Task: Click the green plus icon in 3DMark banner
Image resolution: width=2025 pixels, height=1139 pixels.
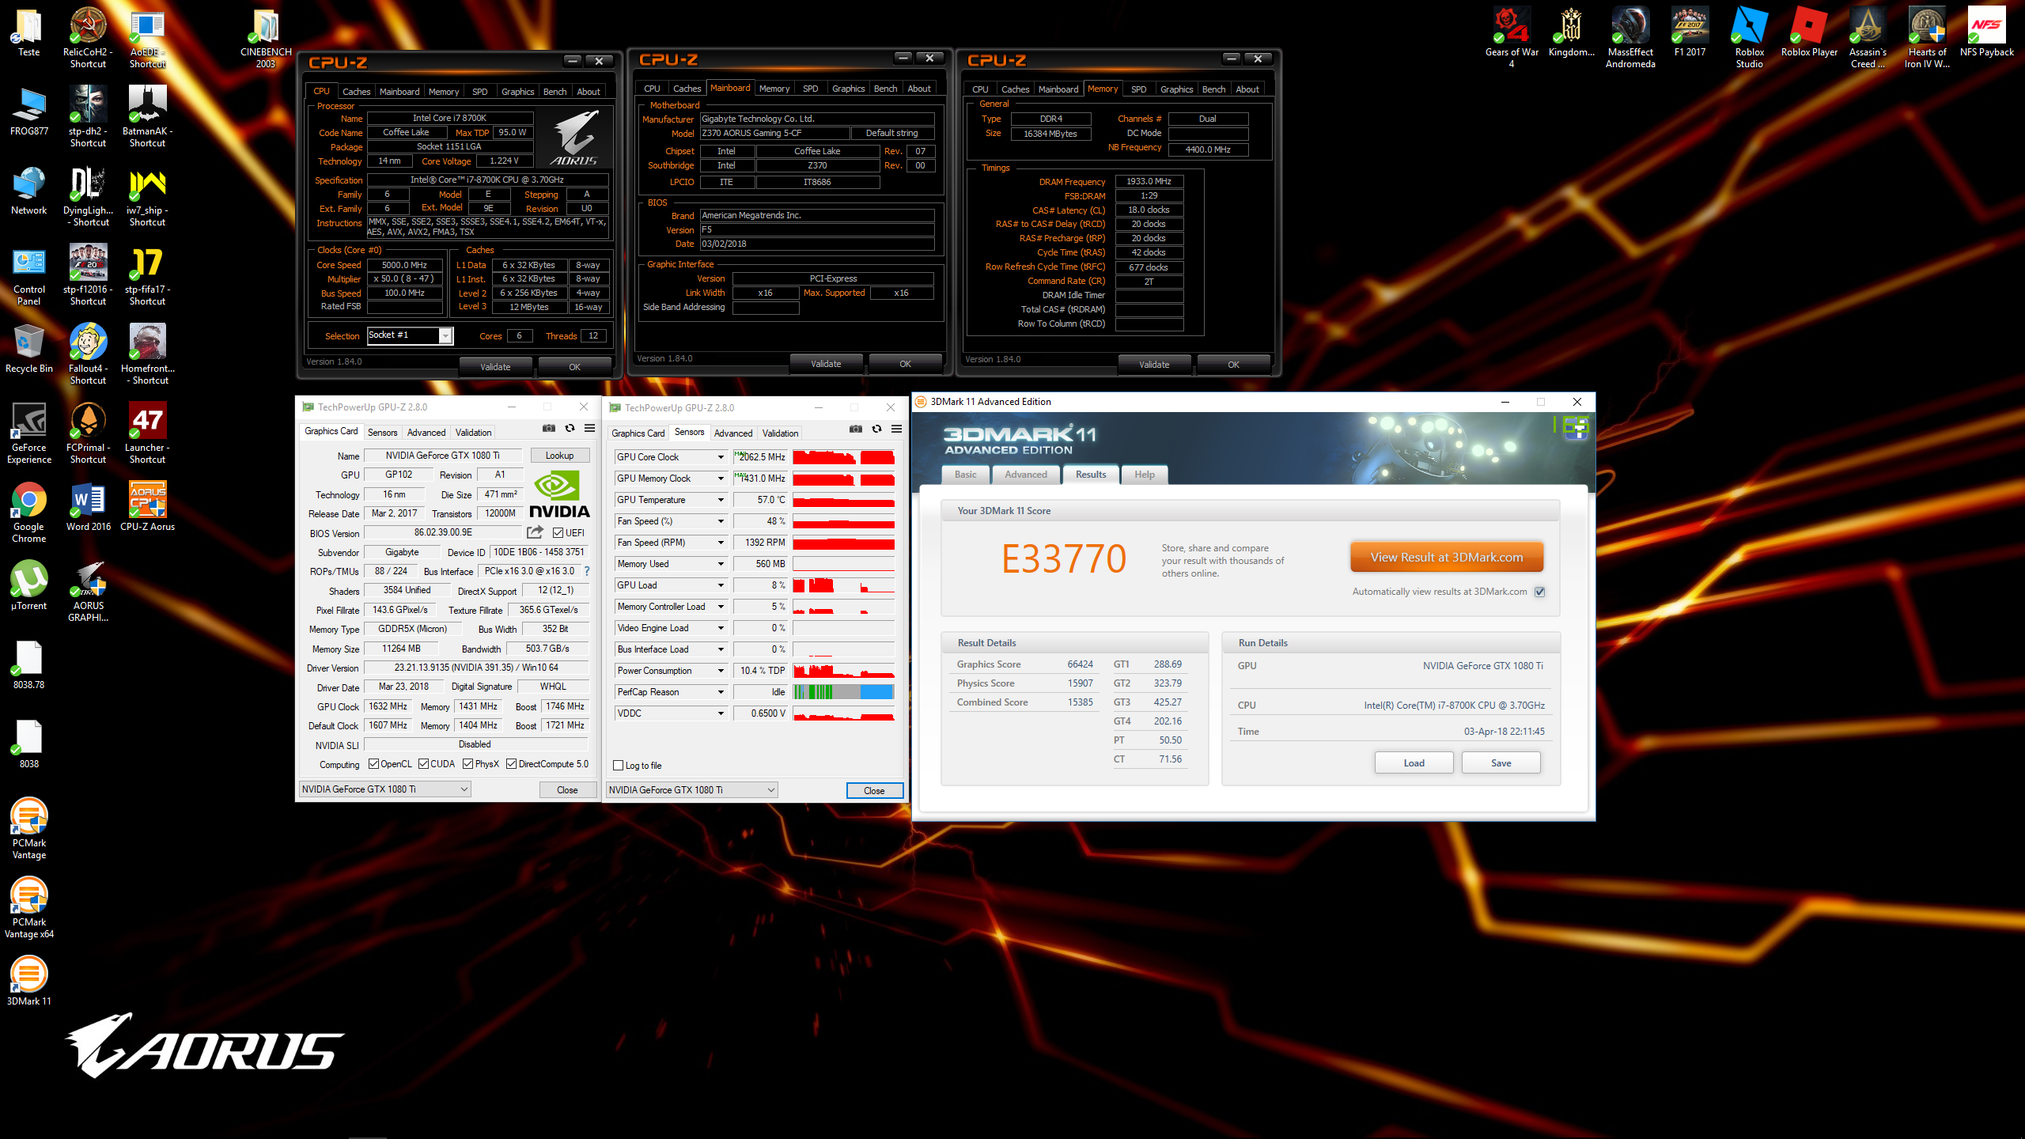Action: point(1576,428)
